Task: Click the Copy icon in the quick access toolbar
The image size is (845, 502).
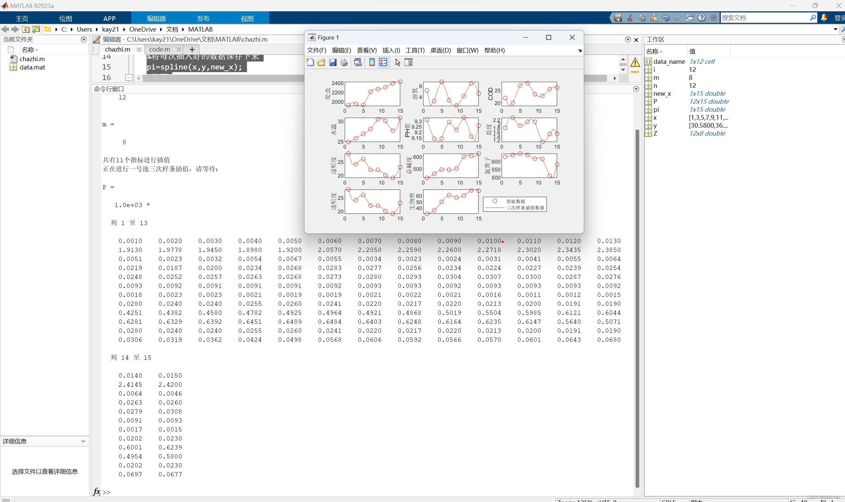Action: coord(642,18)
